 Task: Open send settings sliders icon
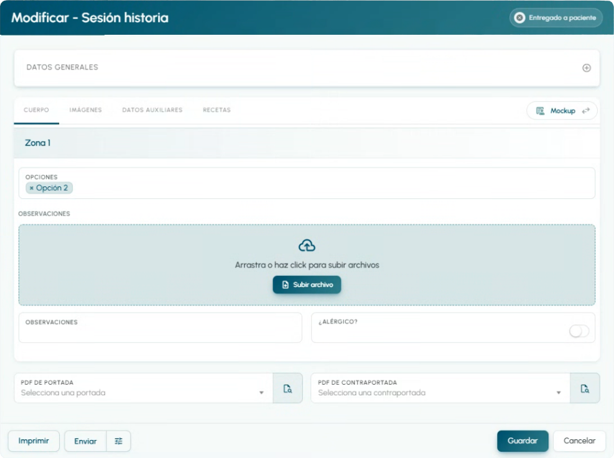(x=118, y=441)
